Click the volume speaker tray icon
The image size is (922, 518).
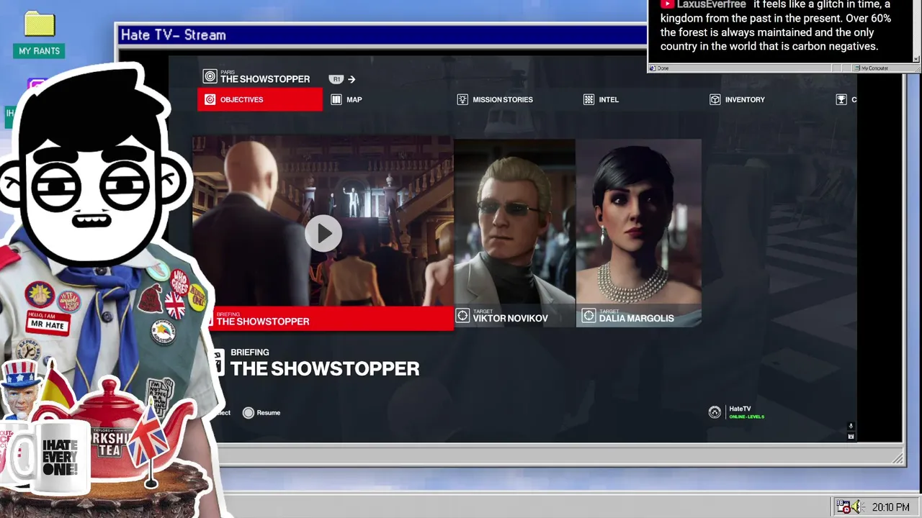pyautogui.click(x=856, y=507)
